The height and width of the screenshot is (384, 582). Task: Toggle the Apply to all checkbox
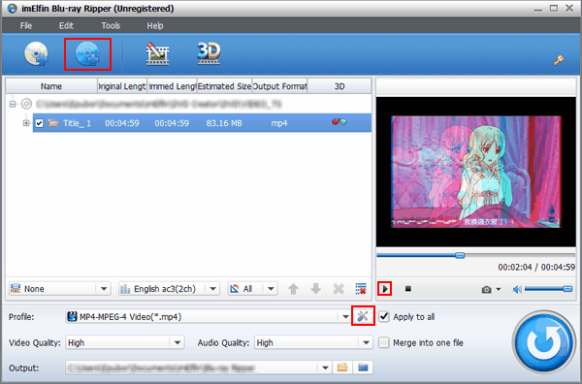pos(384,316)
